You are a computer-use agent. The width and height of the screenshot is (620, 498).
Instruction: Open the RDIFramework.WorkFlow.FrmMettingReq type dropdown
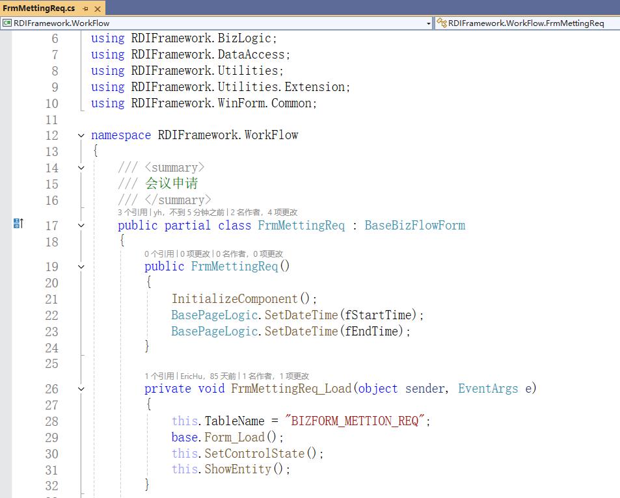coord(527,23)
